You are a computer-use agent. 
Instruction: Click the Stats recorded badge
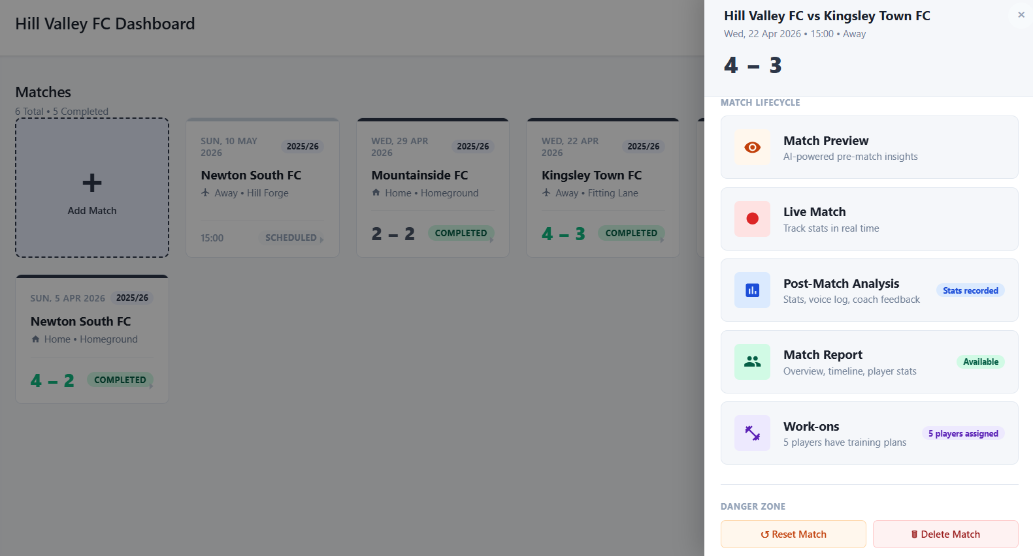click(x=970, y=290)
